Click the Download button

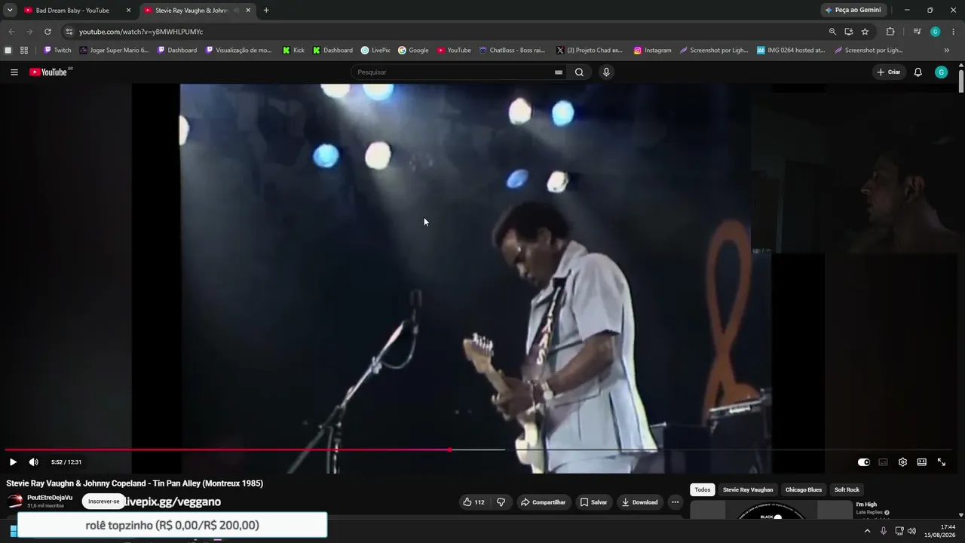click(x=639, y=502)
